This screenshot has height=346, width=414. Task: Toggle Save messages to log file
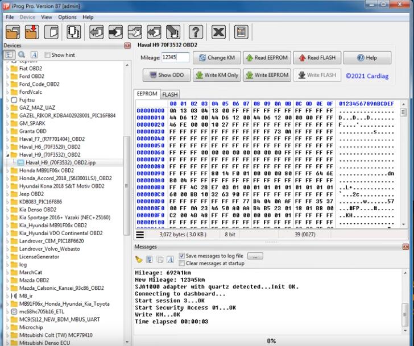click(181, 256)
